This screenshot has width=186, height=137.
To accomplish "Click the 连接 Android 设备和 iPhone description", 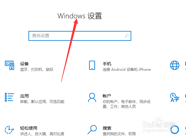I will [127, 69].
